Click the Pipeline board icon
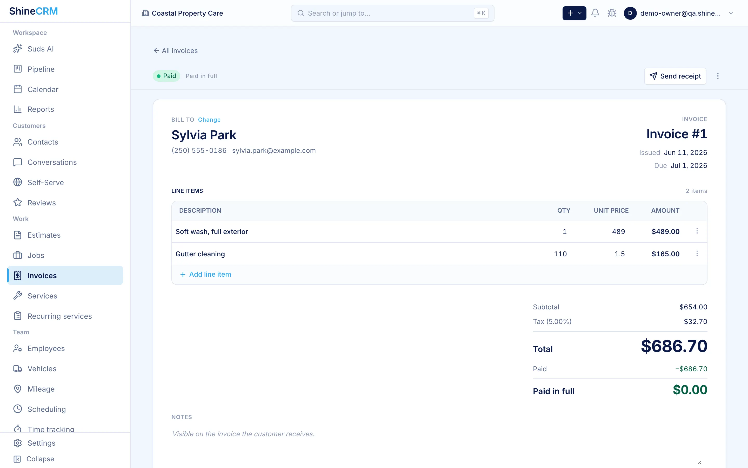Viewport: 748px width, 468px height. coord(18,69)
